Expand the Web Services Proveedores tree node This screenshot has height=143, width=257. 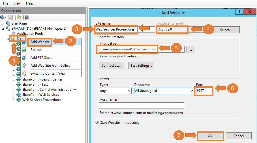coord(14,100)
